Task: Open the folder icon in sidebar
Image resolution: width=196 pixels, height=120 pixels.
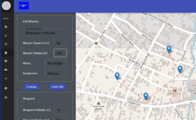Action: pos(6,61)
